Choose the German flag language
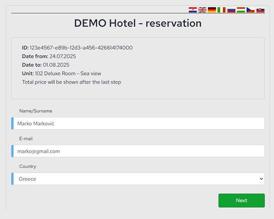The height and width of the screenshot is (219, 274). tap(212, 10)
